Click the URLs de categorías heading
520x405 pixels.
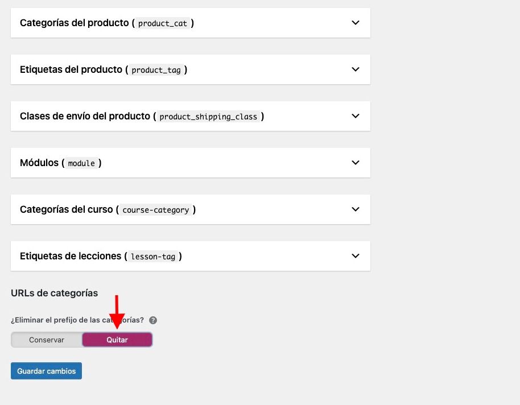(x=55, y=293)
